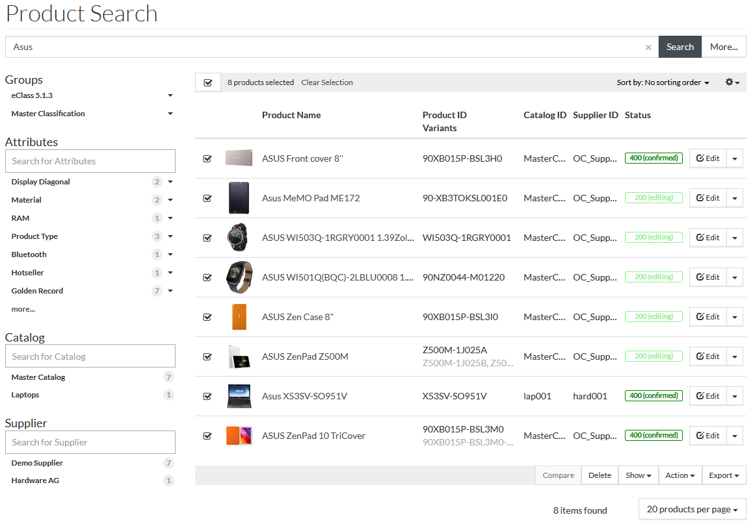Filter by Laptops catalog
Image resolution: width=753 pixels, height=524 pixels.
tap(25, 395)
